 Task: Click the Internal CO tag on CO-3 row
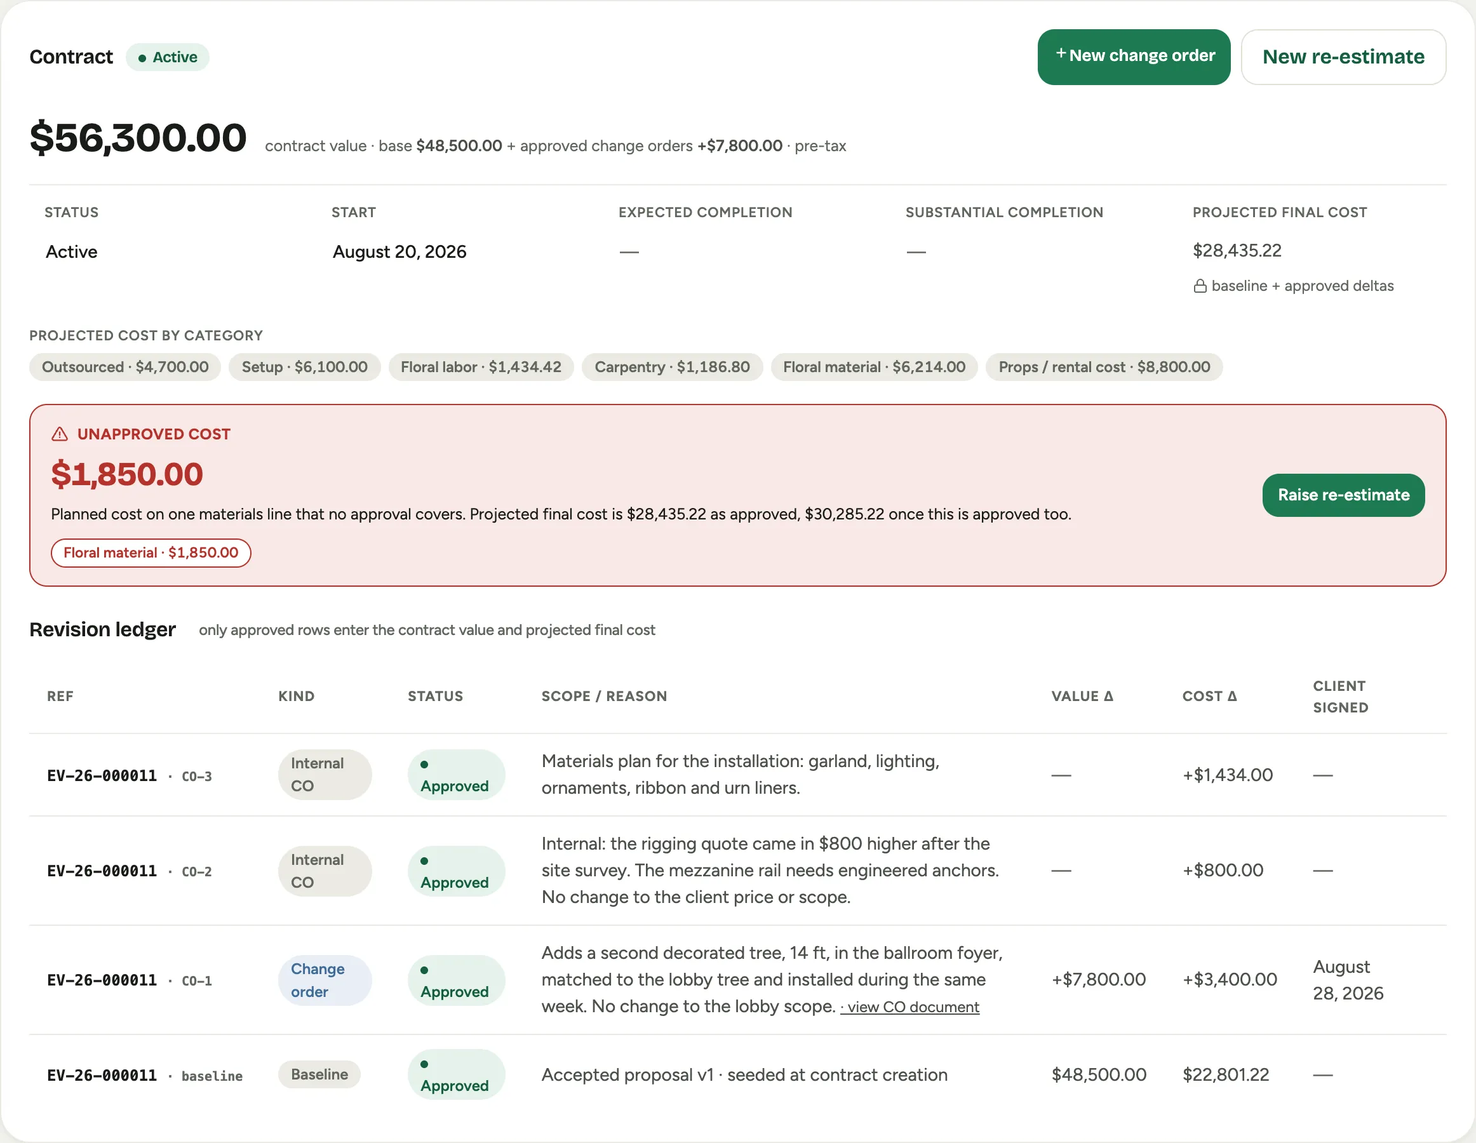[x=325, y=775]
